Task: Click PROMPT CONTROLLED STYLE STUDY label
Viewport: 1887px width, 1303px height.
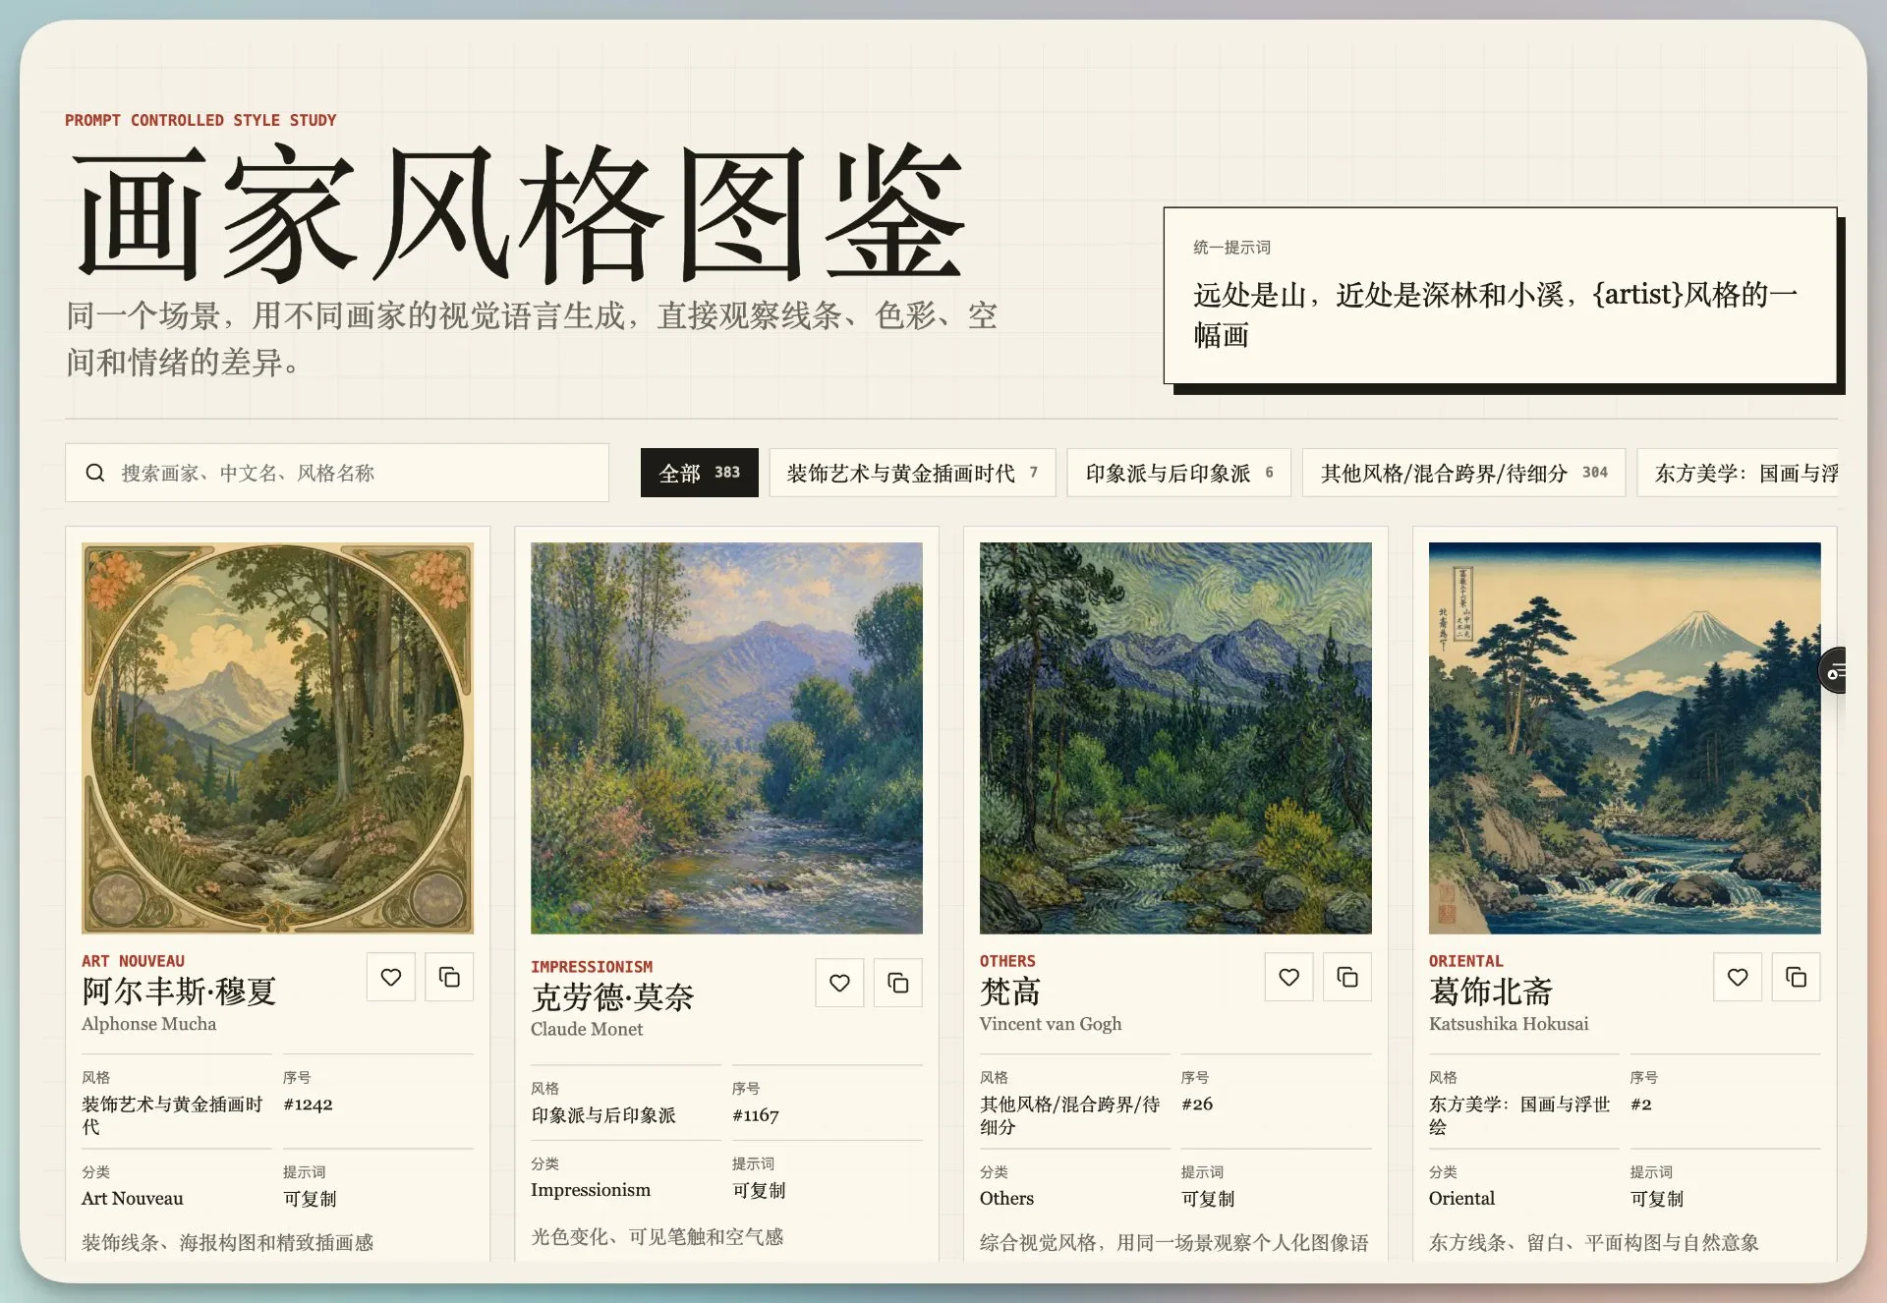Action: (200, 120)
